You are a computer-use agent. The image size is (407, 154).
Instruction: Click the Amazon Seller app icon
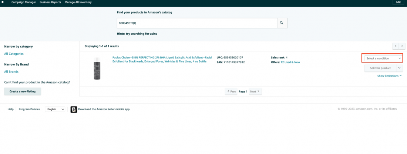pos(74,109)
